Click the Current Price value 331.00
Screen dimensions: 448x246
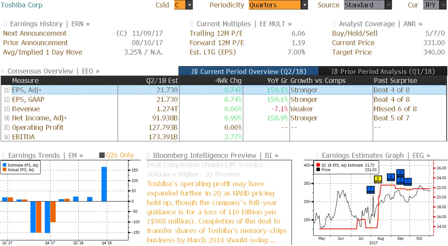coord(434,43)
